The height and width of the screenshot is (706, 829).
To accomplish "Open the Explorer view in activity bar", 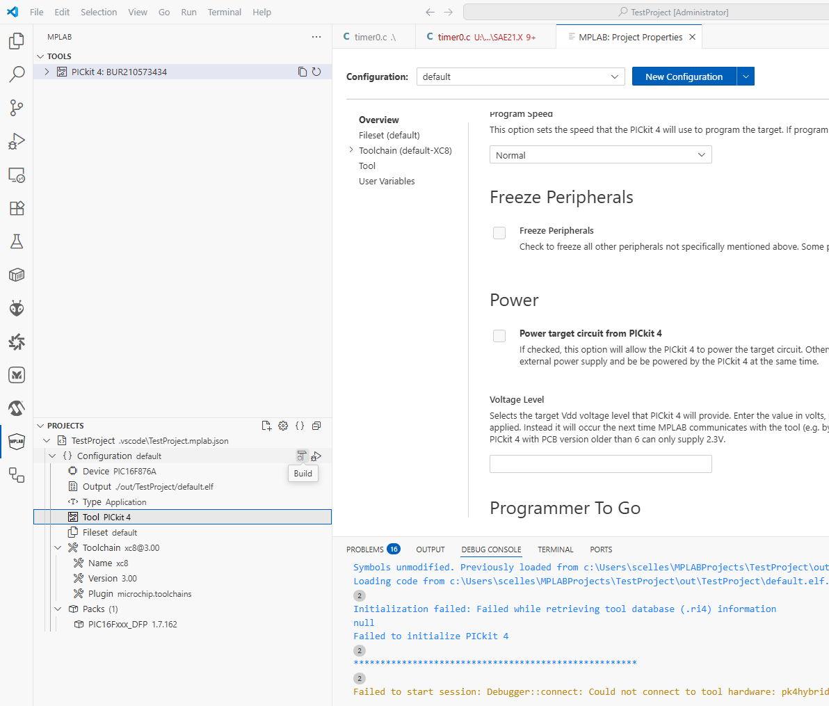I will (17, 41).
